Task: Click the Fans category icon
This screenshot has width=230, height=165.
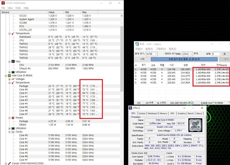Action: click(x=13, y=62)
